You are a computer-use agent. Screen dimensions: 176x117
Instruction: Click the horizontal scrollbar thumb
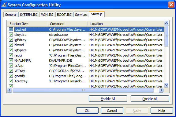pos(83,90)
